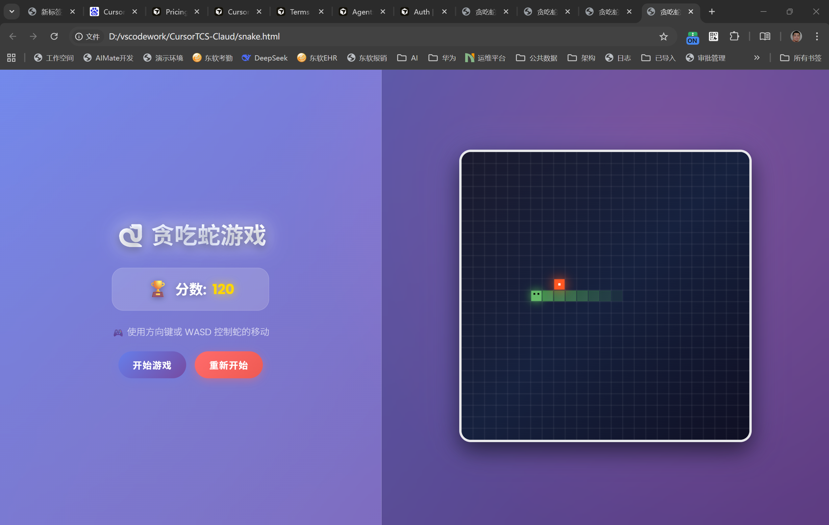Open the 所有书签 folder
The width and height of the screenshot is (829, 525).
point(801,58)
